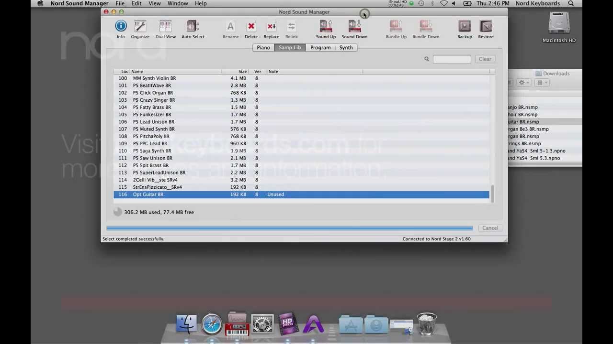This screenshot has width=613, height=344.
Task: Select row P5 Funkesizer BR
Action: [x=301, y=114]
